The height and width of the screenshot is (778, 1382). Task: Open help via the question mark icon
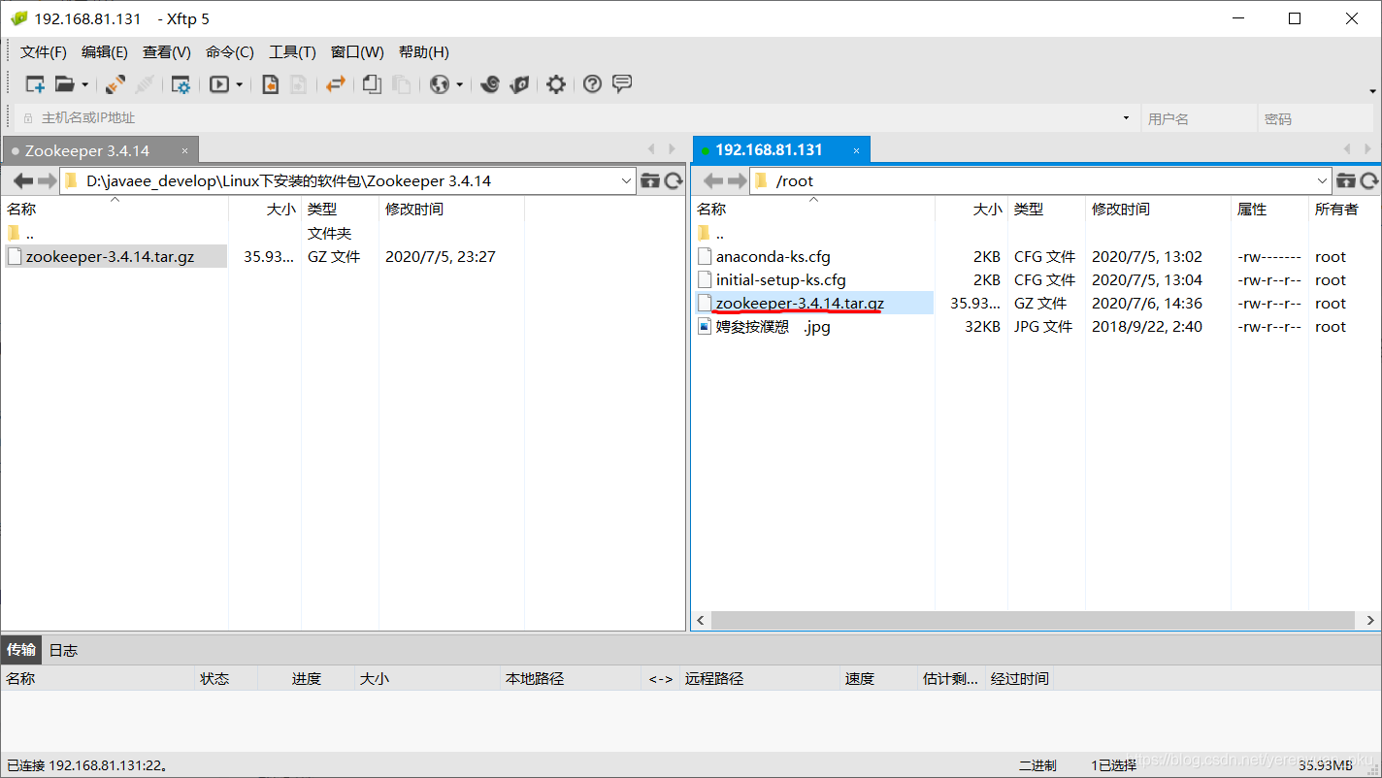point(592,84)
